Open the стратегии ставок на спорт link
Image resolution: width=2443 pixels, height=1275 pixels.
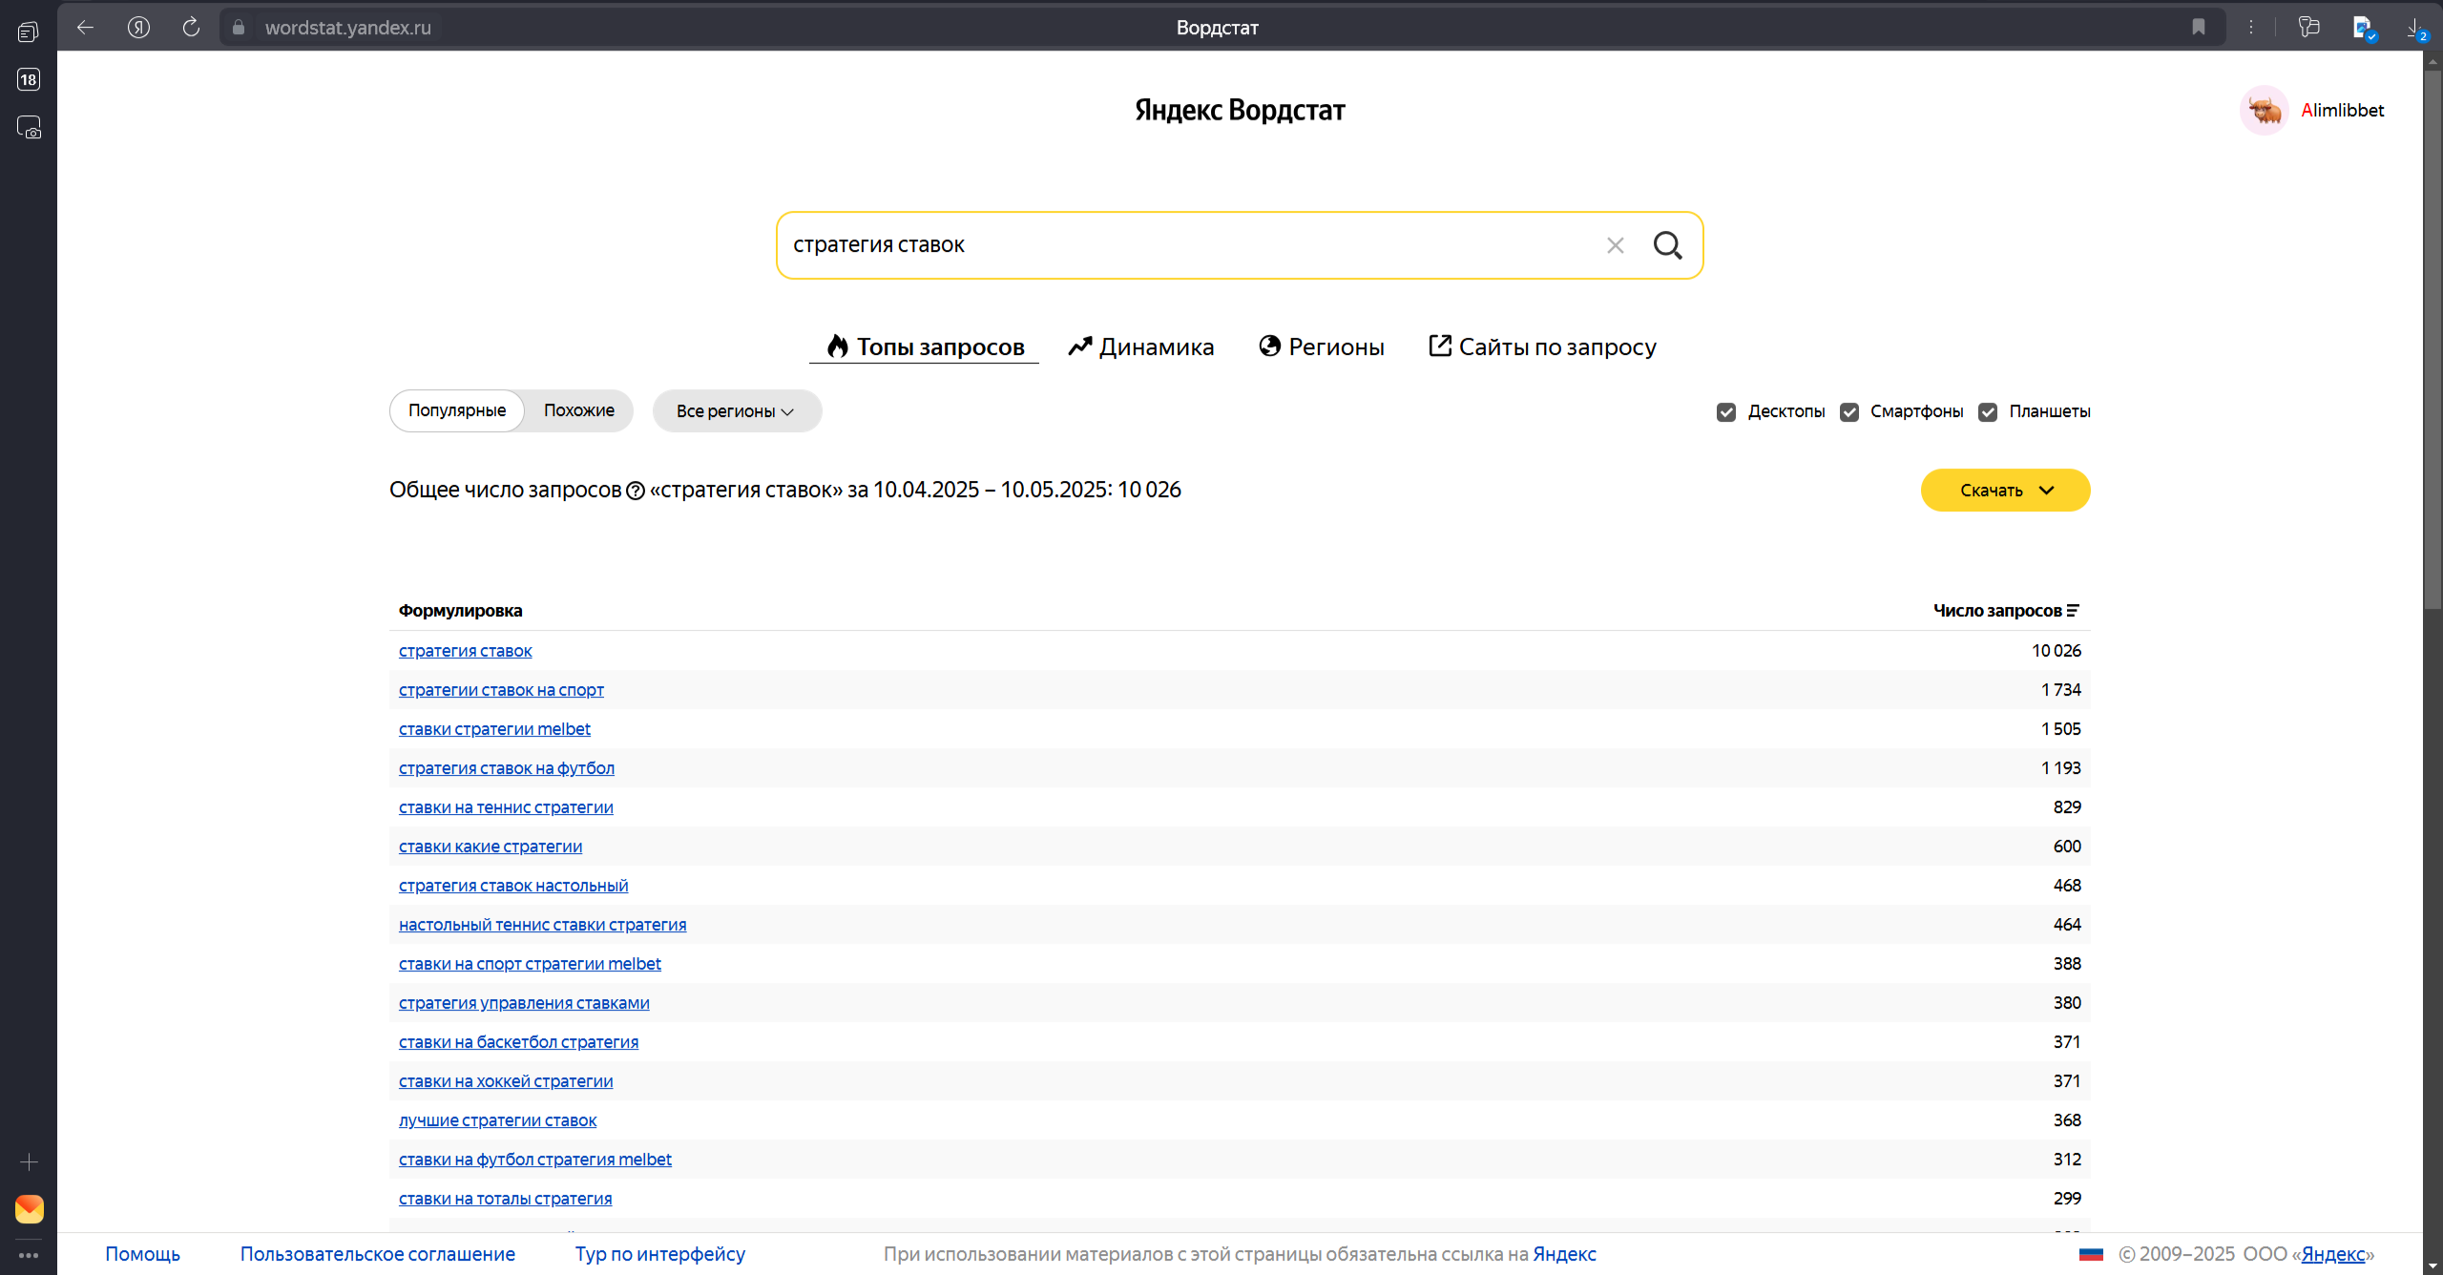pos(501,690)
